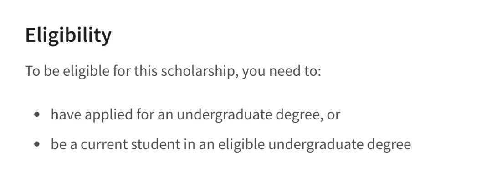The width and height of the screenshot is (492, 173).
Task: Click the Eligibility heading
Action: pyautogui.click(x=68, y=35)
